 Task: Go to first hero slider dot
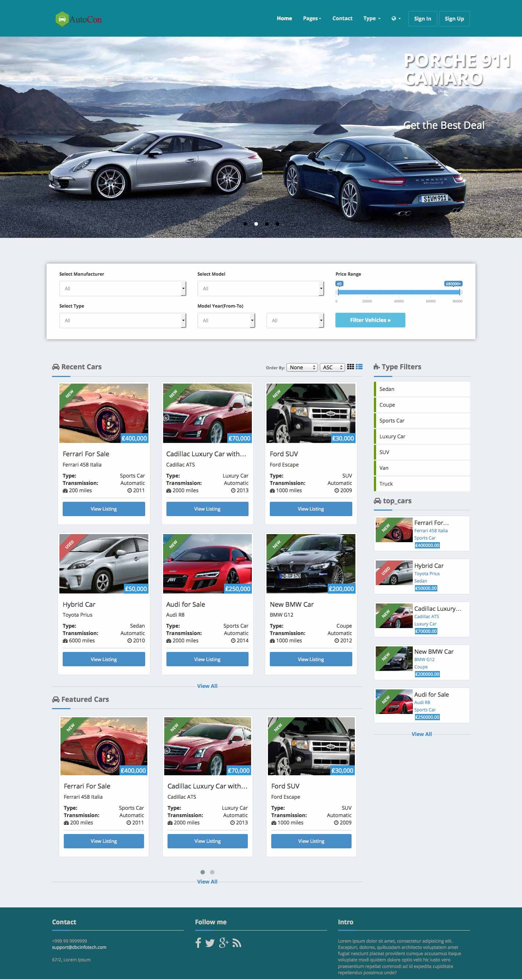245,224
